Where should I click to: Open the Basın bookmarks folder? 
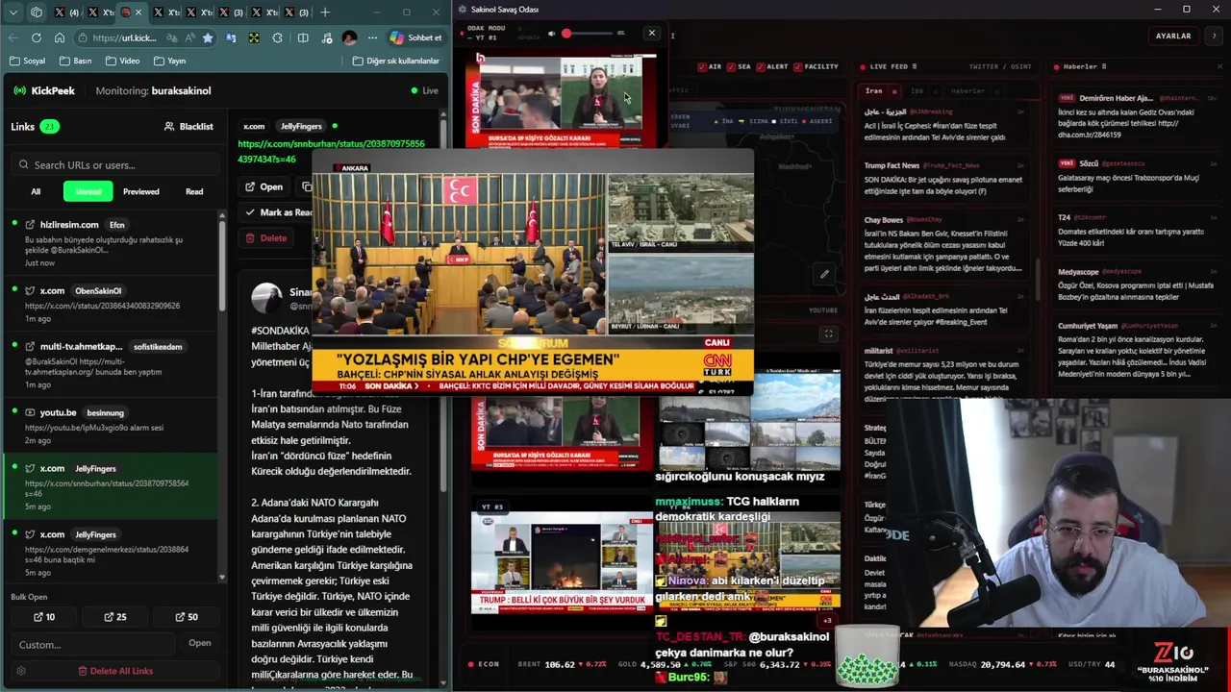point(76,61)
